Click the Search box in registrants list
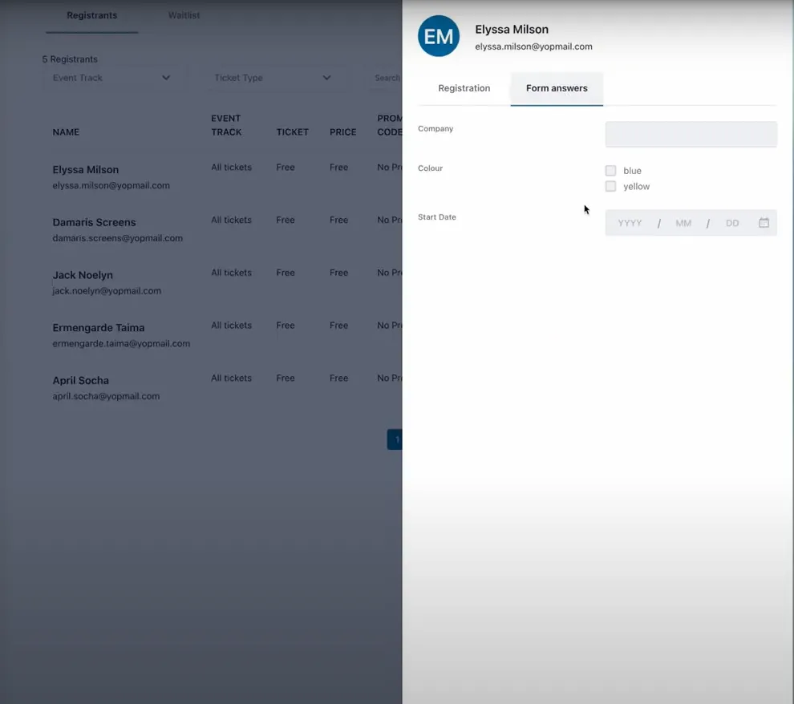This screenshot has height=704, width=794. pyautogui.click(x=386, y=78)
